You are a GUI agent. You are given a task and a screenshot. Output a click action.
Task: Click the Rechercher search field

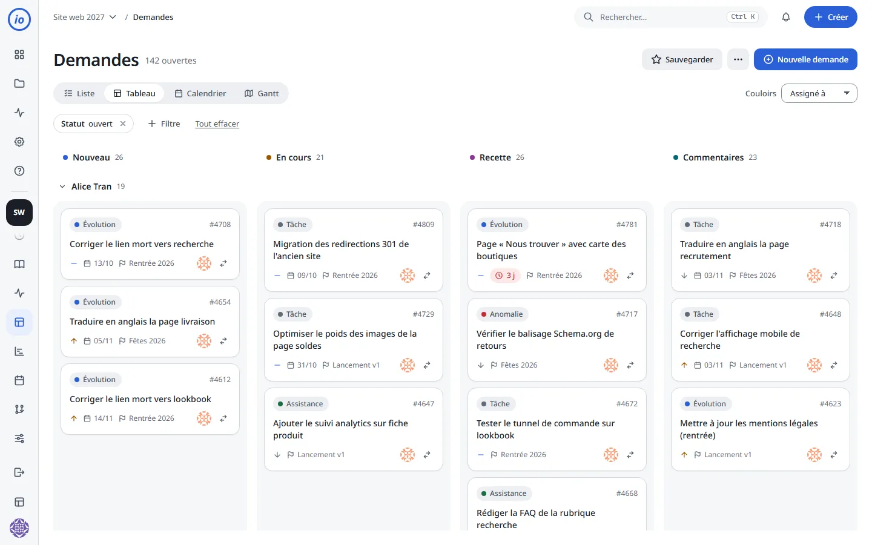[671, 17]
